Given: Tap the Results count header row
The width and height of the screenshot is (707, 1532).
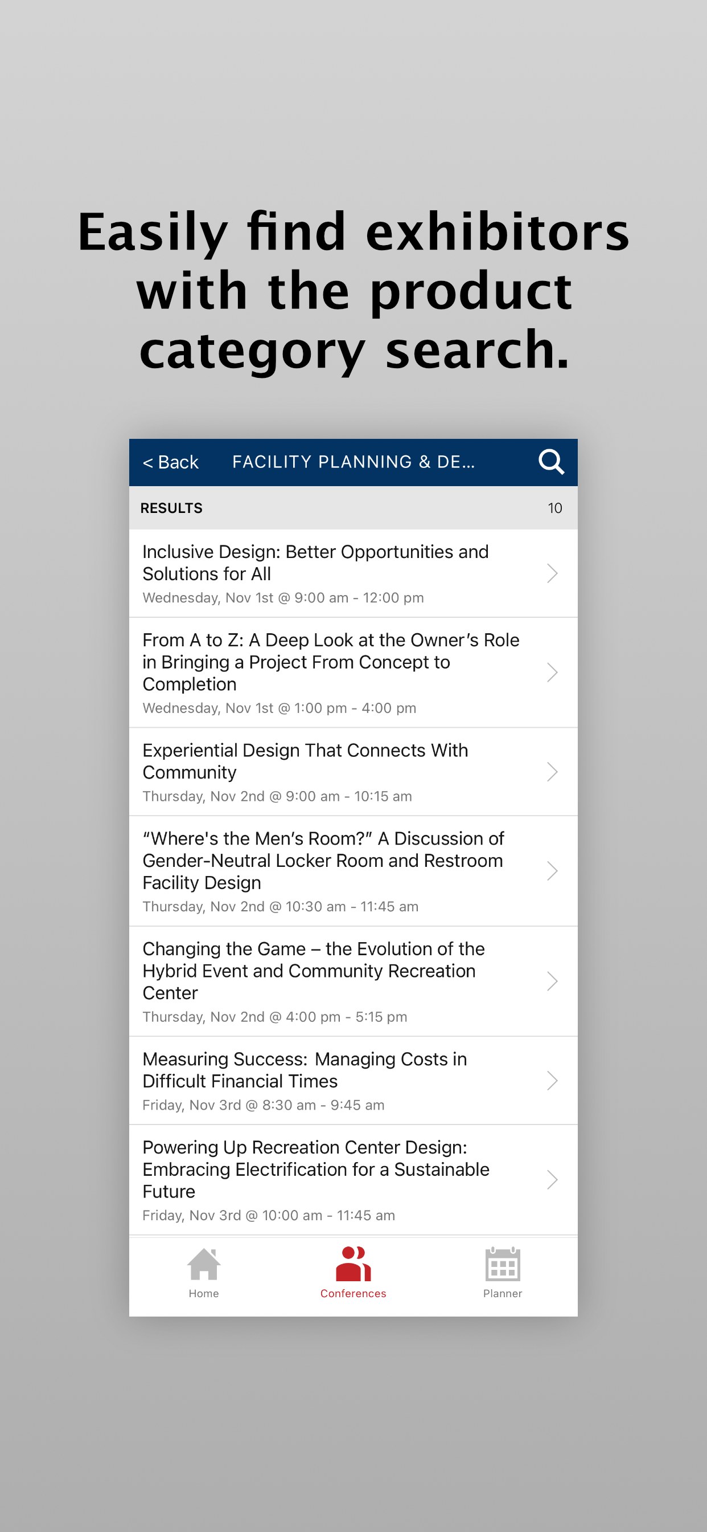Looking at the screenshot, I should 353,508.
